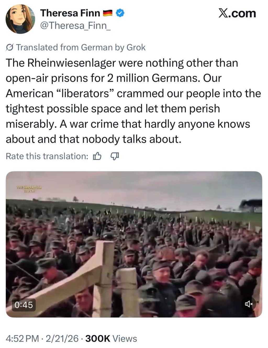268x348 pixels.
Task: Rate translation with thumbs down
Action: pos(115,156)
